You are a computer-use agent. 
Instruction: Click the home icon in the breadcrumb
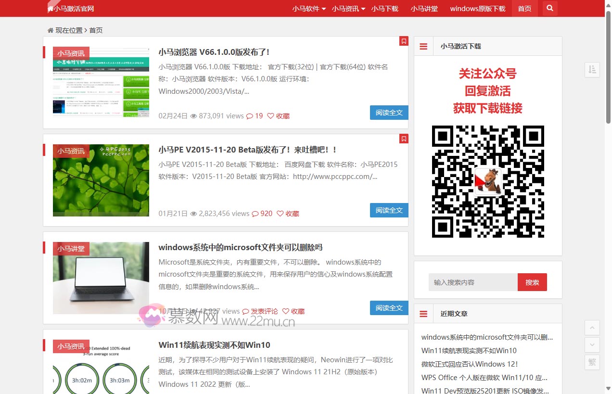[50, 30]
